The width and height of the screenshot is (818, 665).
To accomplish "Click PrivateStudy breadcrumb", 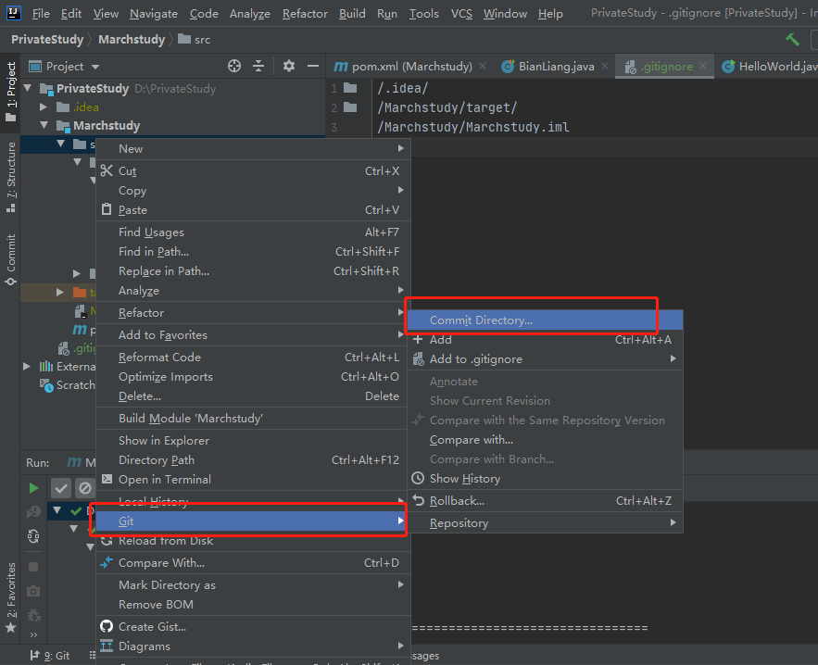I will coord(47,39).
